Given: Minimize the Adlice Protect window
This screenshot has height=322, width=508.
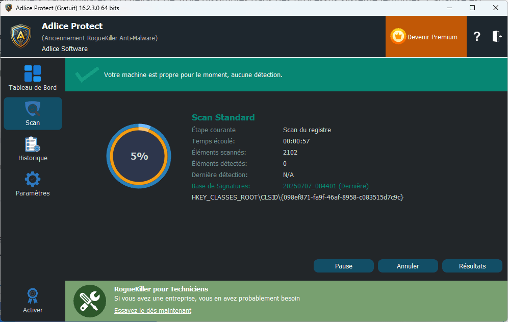Looking at the screenshot, I should [449, 8].
